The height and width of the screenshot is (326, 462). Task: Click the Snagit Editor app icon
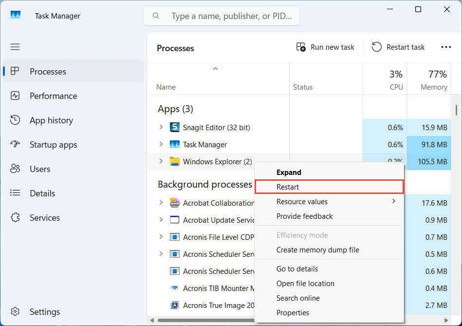tap(175, 127)
